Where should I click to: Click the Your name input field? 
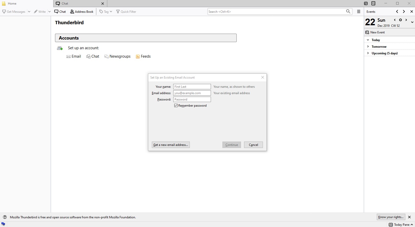click(x=192, y=87)
